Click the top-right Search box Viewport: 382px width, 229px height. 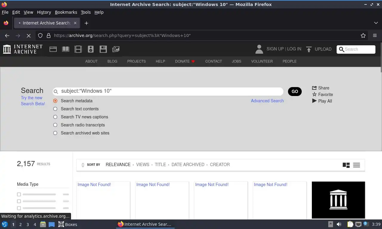[x=356, y=49]
